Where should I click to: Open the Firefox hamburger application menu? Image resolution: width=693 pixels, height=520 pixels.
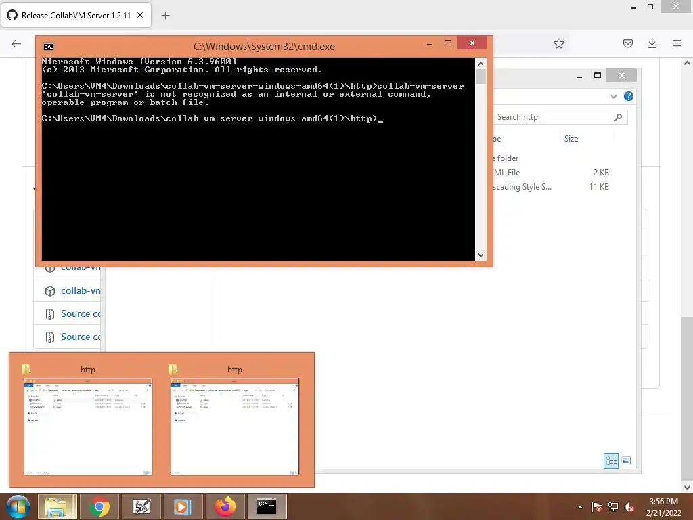point(676,43)
